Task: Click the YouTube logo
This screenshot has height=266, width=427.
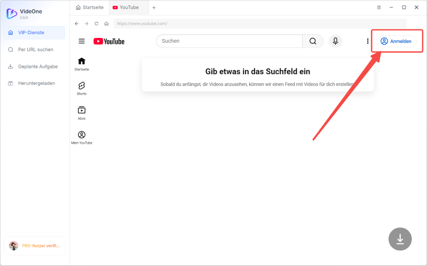Action: click(x=109, y=42)
